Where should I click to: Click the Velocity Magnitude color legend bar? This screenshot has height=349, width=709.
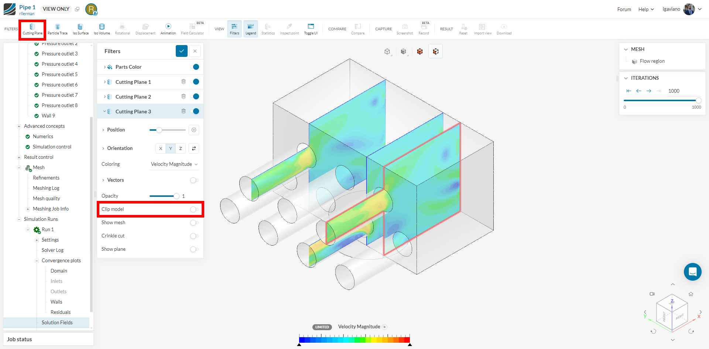click(x=354, y=340)
